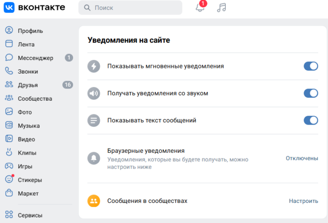The image size is (328, 223).
Task: Click the вконтакте wordmark
Action: click(x=42, y=7)
